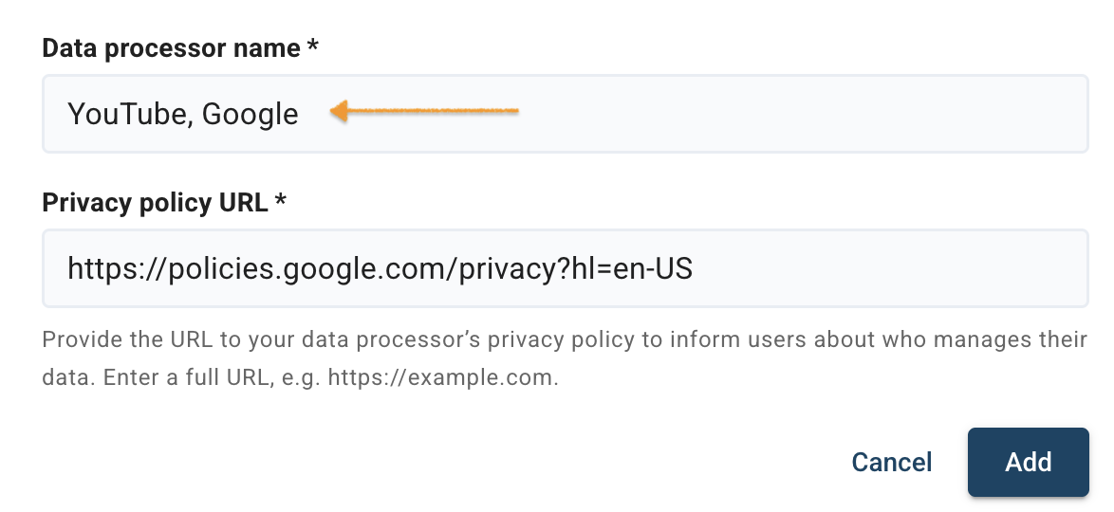Click "https://example.com" in the helper text

click(443, 379)
